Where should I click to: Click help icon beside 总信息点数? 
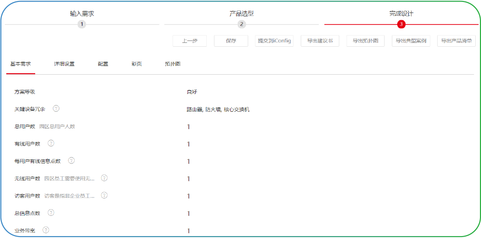[x=51, y=212]
